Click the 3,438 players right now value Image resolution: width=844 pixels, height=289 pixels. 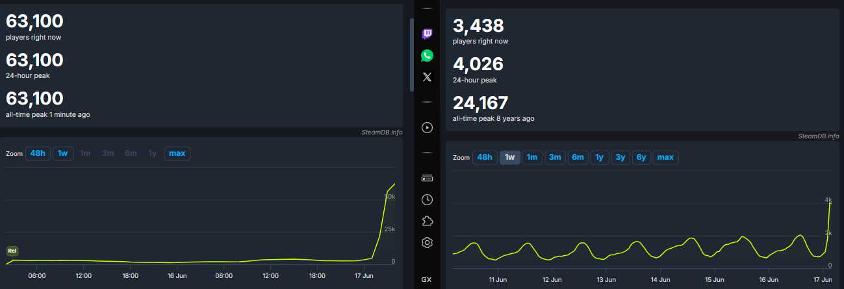(x=478, y=26)
